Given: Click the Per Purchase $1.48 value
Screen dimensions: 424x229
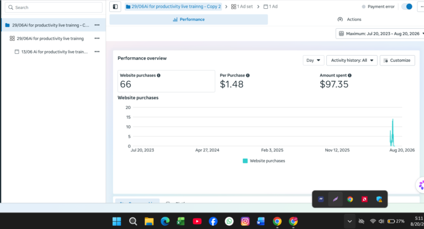Looking at the screenshot, I should tap(231, 84).
